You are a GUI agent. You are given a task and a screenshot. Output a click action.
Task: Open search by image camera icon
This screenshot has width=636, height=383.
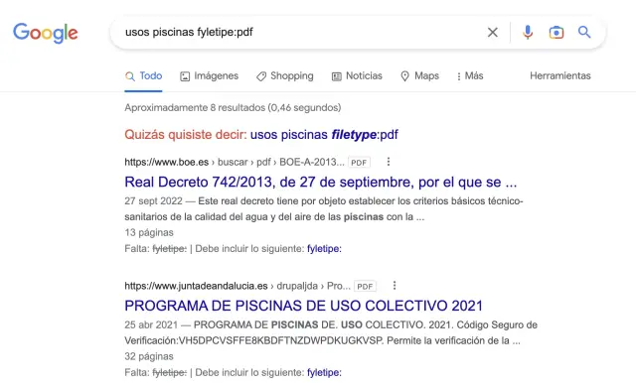point(556,33)
